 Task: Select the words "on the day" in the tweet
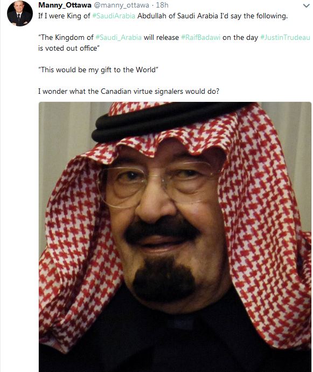click(x=240, y=38)
